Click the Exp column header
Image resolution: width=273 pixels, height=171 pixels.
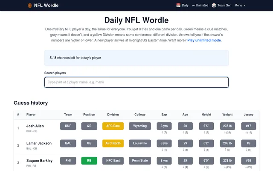point(164,115)
